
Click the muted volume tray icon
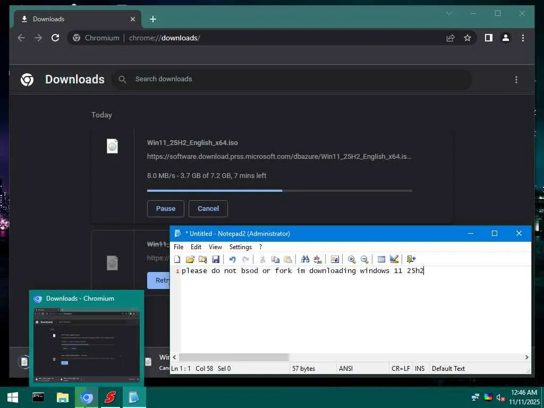tap(500, 397)
